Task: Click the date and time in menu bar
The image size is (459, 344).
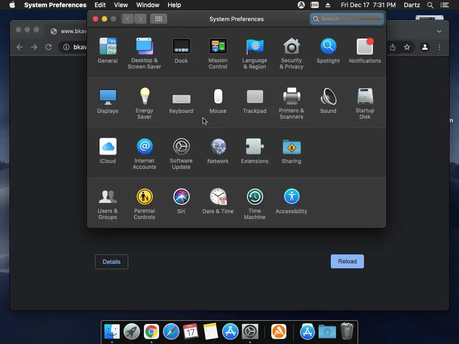Action: [x=368, y=5]
